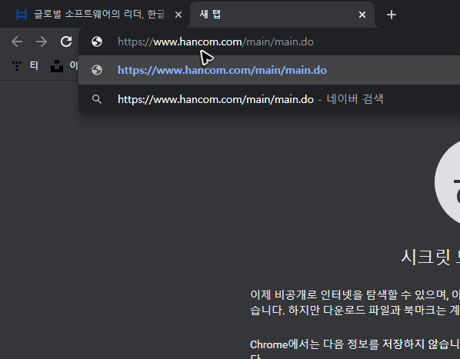This screenshot has height=359, width=460.
Task: Open a new tab with plus button
Action: tap(392, 15)
